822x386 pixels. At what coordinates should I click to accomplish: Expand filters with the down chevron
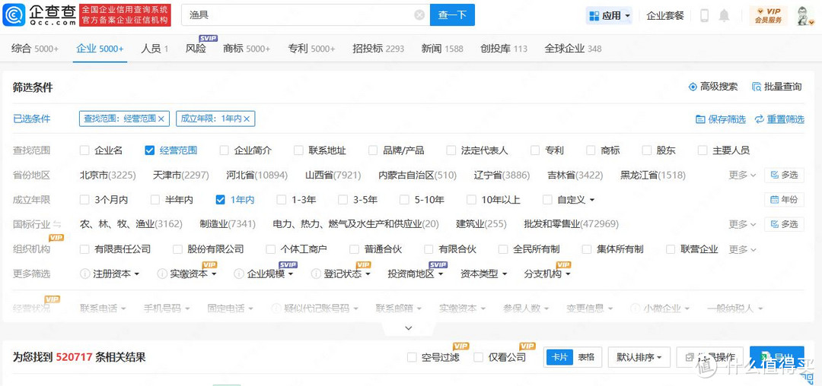pos(409,328)
